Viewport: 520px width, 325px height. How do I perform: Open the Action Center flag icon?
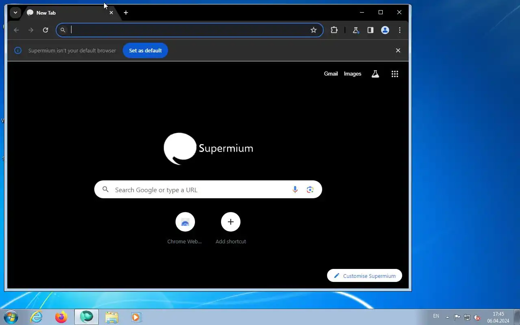coord(457,317)
